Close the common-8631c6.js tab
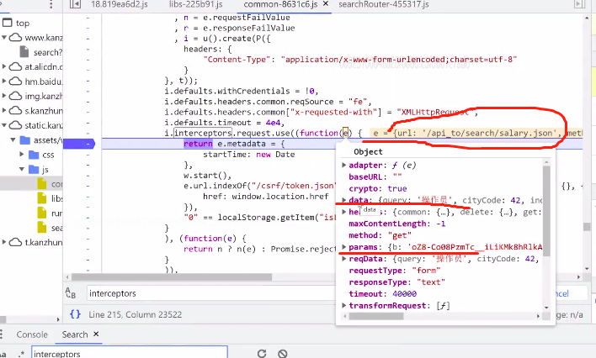 (326, 4)
